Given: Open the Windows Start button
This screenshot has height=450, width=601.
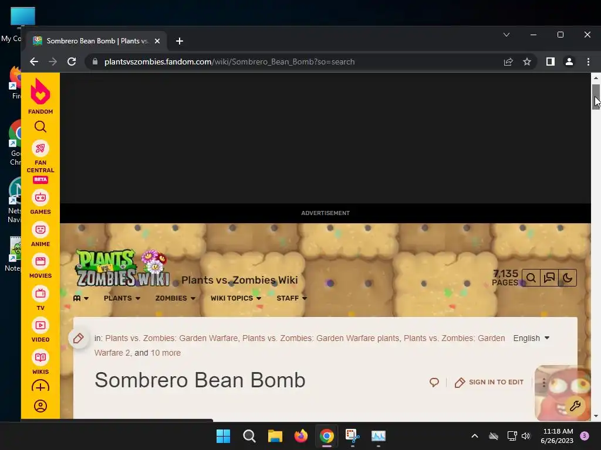Looking at the screenshot, I should (x=223, y=436).
